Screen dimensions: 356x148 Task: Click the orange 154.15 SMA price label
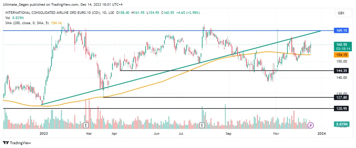(341, 55)
